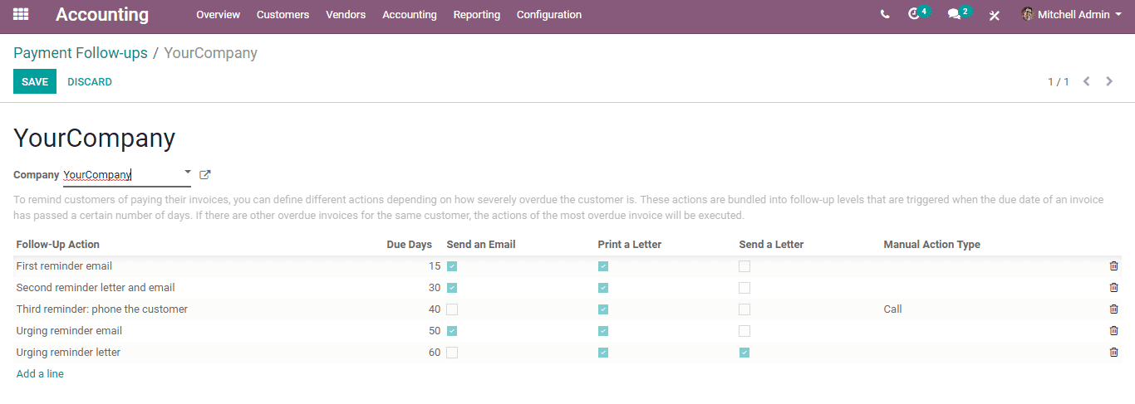Open the external link icon beside Company

pos(205,175)
